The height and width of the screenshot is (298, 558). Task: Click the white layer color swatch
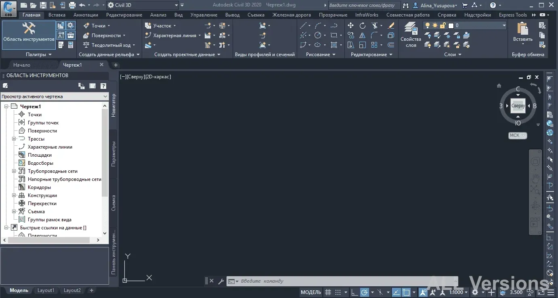click(x=451, y=25)
